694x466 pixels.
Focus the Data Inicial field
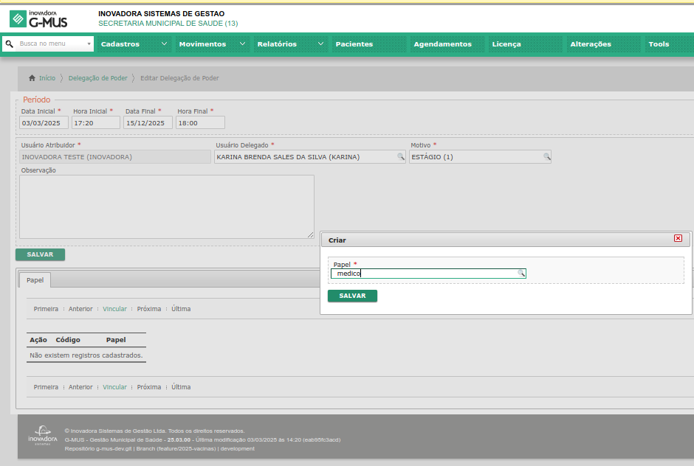pos(44,122)
